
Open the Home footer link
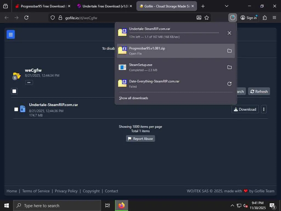pyautogui.click(x=12, y=191)
